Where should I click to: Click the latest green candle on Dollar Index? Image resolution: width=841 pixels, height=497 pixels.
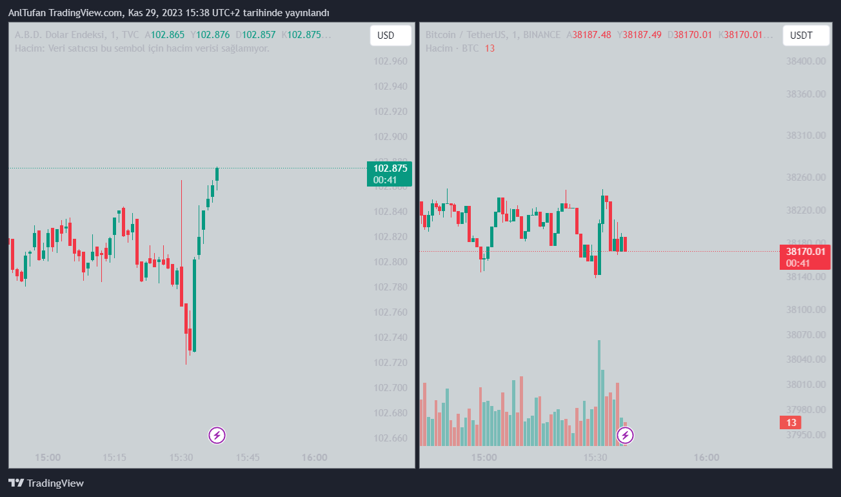pyautogui.click(x=217, y=174)
